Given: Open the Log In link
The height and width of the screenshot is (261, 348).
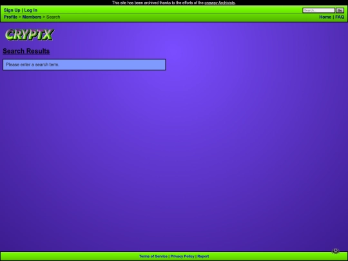Looking at the screenshot, I should coord(31,10).
